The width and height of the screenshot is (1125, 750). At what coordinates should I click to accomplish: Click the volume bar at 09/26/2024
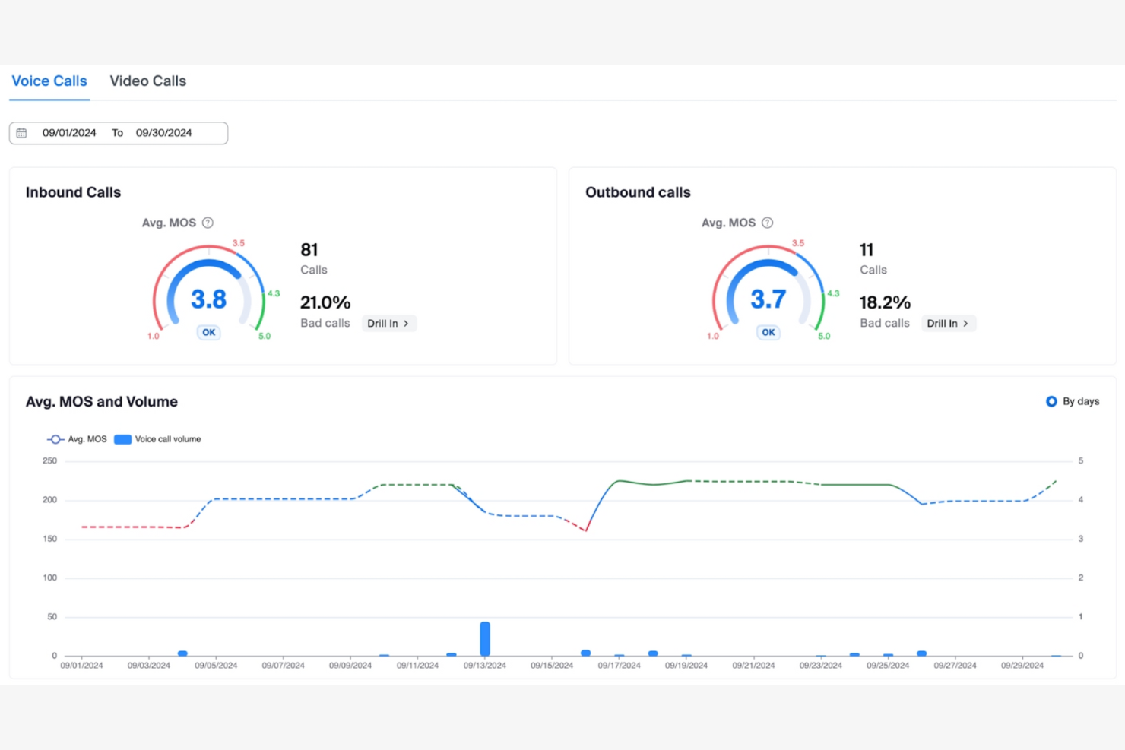pyautogui.click(x=921, y=653)
